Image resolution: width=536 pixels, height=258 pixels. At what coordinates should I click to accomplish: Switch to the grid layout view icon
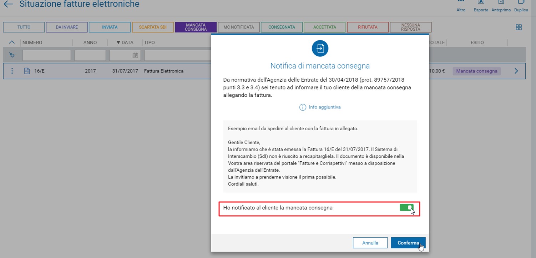pos(519,27)
